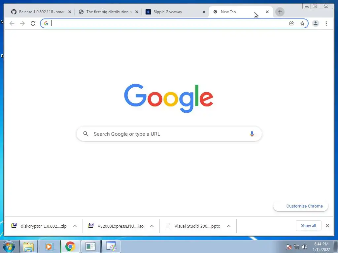Expand options for VS2008ExpressENU iso download
This screenshot has height=253, width=338.
point(152,226)
